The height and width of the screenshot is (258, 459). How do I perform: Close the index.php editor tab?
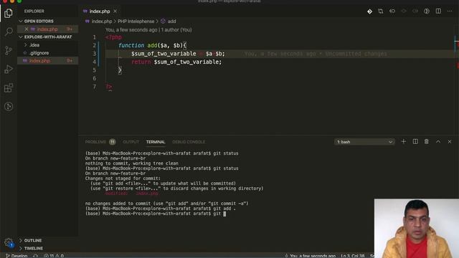coord(115,11)
